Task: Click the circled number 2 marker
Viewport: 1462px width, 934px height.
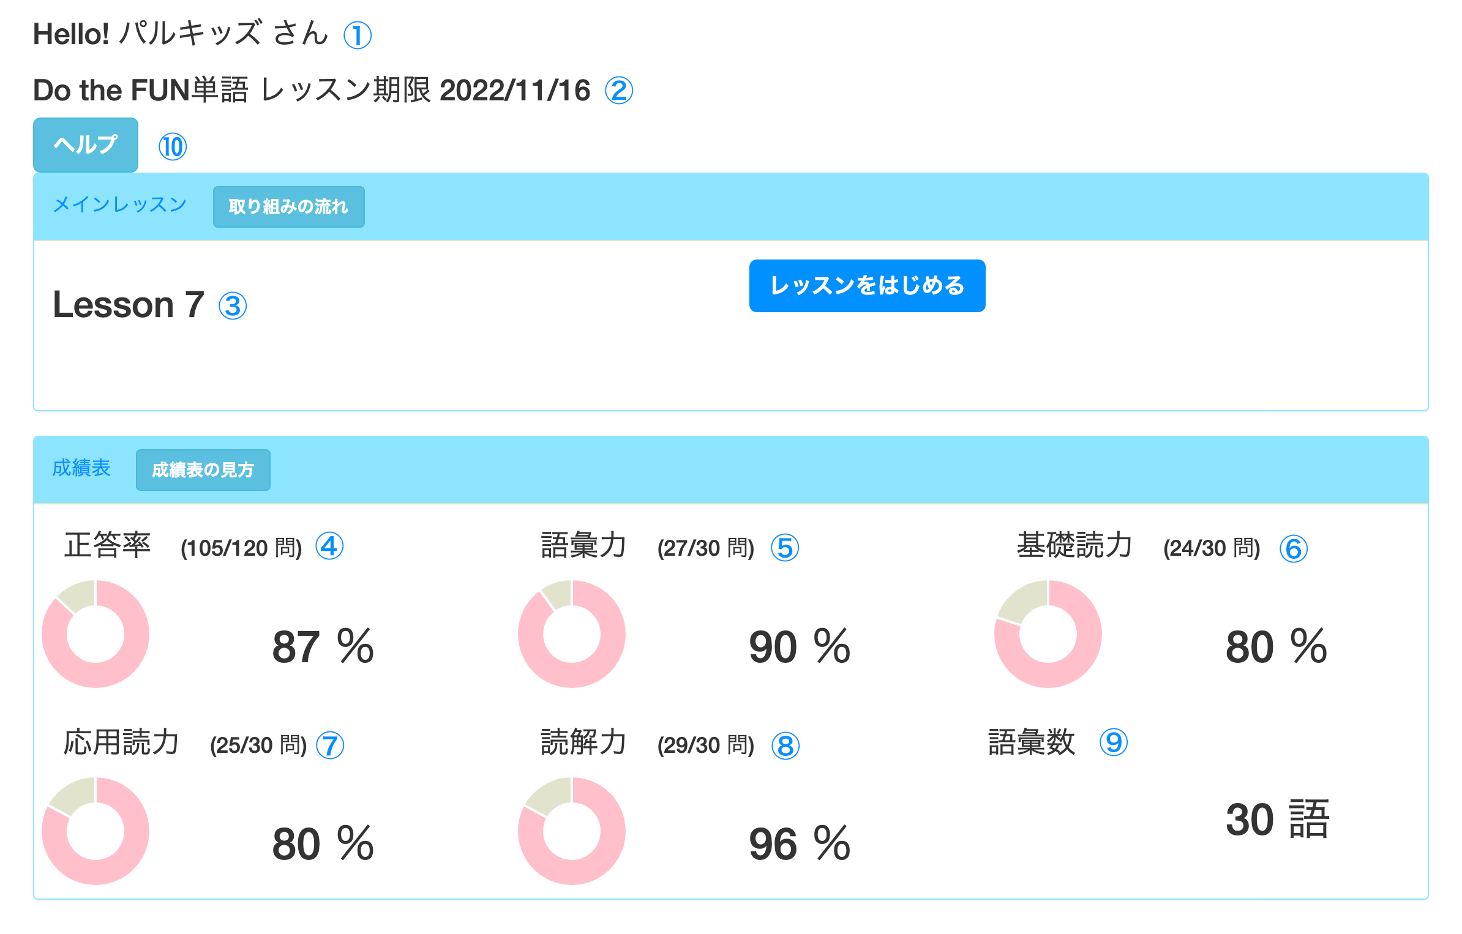Action: 619,91
